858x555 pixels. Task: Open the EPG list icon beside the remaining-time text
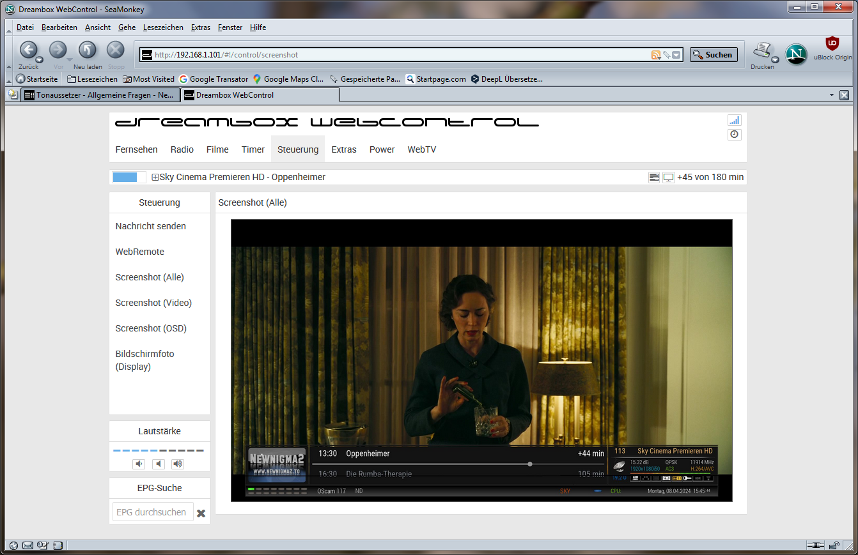654,178
